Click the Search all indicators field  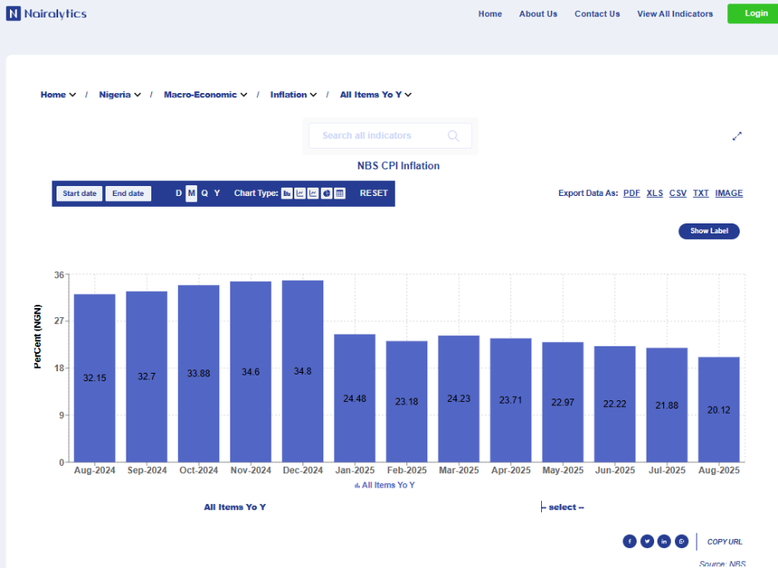click(382, 135)
